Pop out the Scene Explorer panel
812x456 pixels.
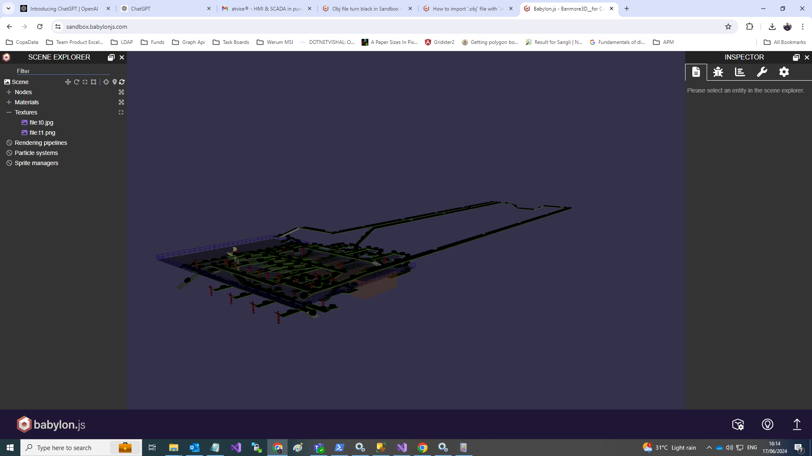[111, 57]
